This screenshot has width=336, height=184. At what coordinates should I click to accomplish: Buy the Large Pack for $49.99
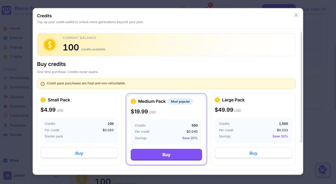[x=253, y=153]
